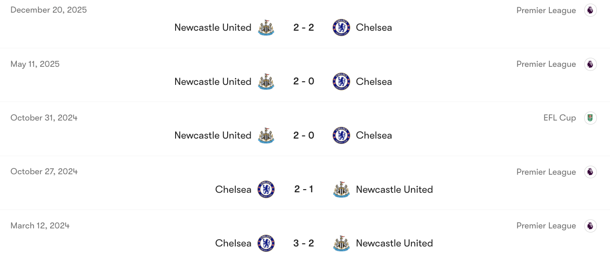The width and height of the screenshot is (610, 260).
Task: Select the Premier League logo on the top row
Action: (591, 10)
